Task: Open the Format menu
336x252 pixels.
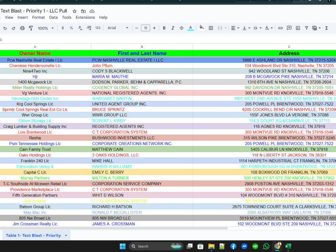Action: [38, 17]
